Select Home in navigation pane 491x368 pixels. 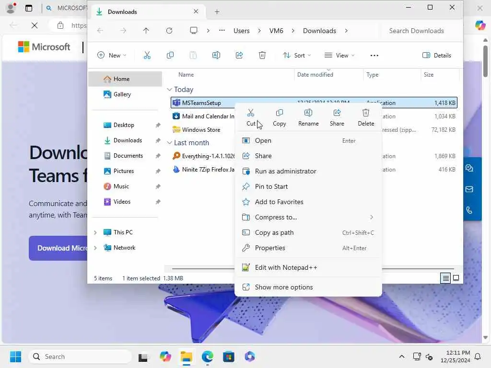125,79
